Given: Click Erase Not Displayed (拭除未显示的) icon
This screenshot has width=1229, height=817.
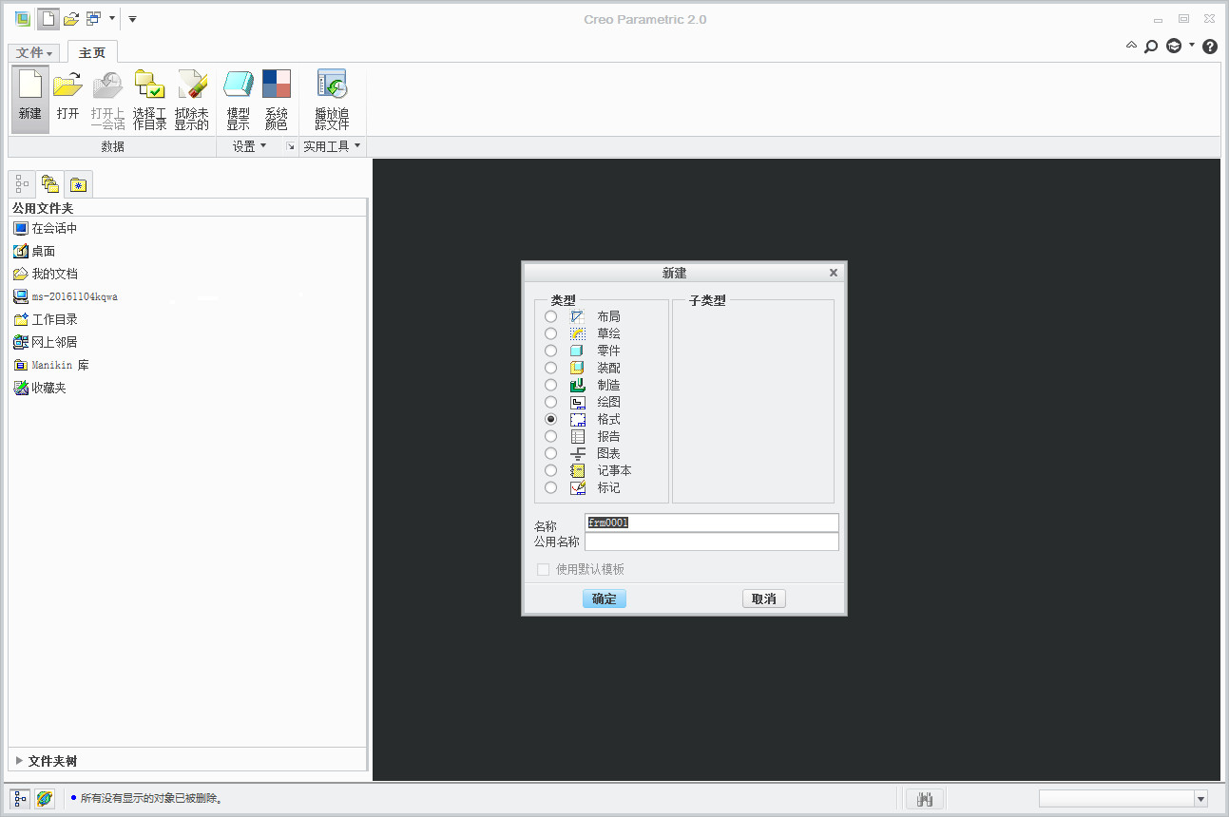Looking at the screenshot, I should click(x=191, y=99).
